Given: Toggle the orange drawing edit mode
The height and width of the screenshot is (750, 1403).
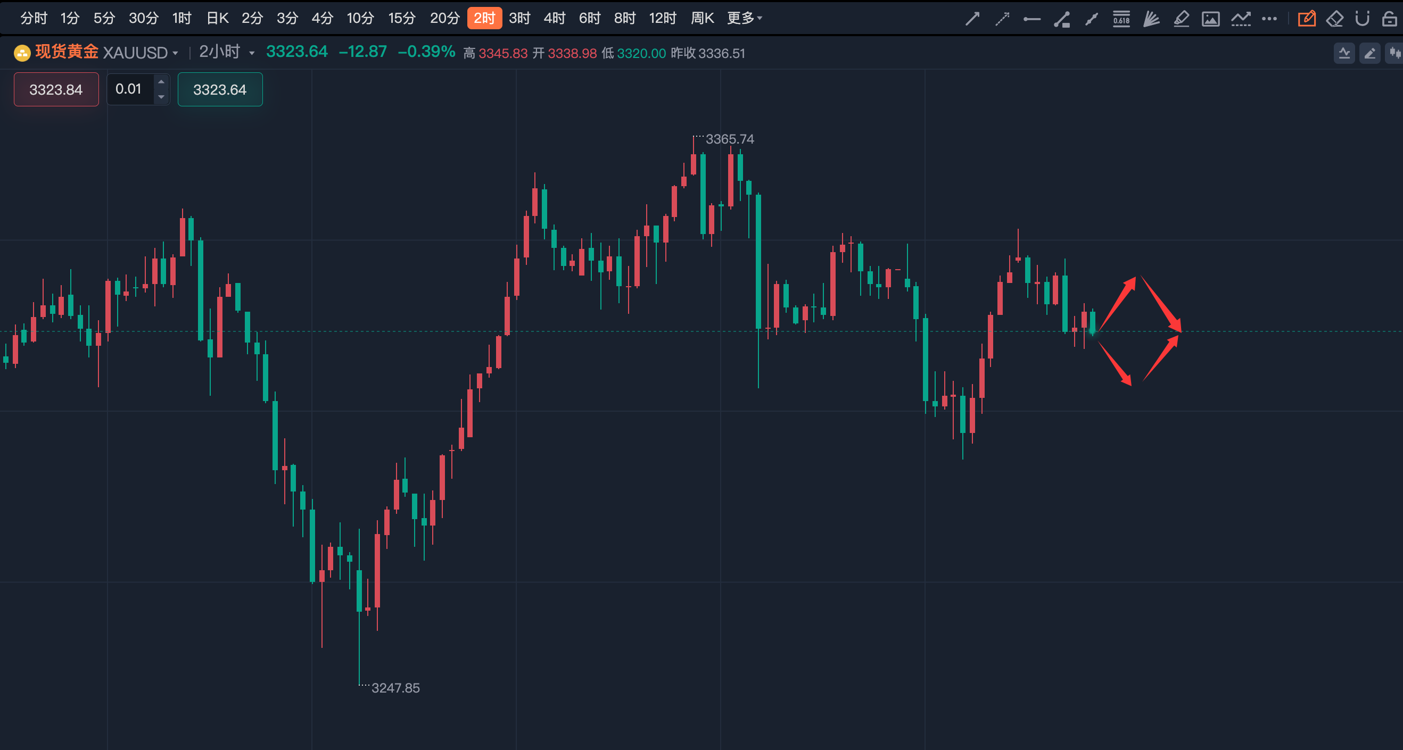Looking at the screenshot, I should click(x=1307, y=19).
